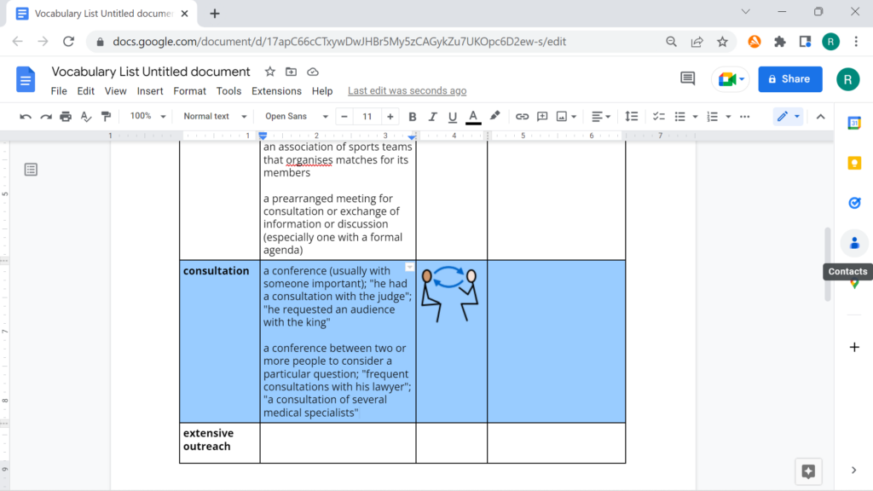873x491 pixels.
Task: Toggle bold formatting
Action: point(413,117)
